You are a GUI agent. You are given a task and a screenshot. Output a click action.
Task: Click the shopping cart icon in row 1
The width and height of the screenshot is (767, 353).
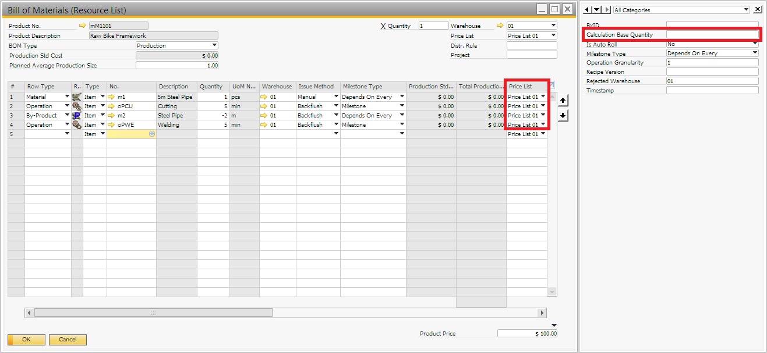(x=77, y=97)
